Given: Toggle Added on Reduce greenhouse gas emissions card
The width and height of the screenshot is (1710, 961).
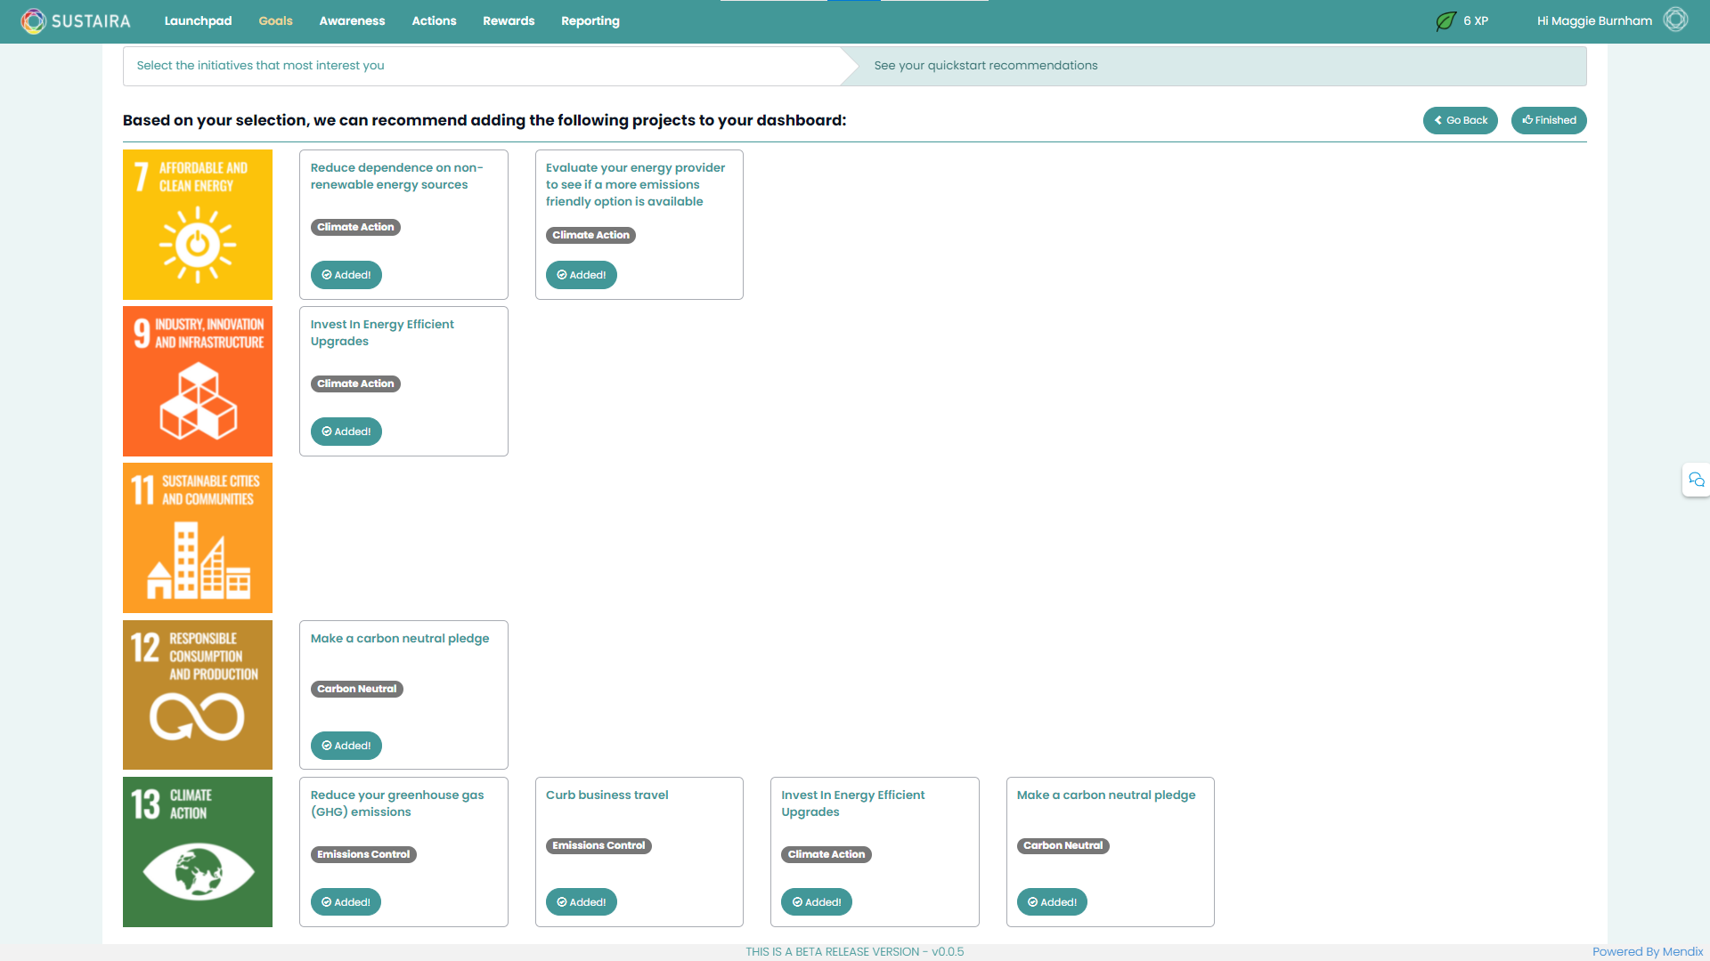Looking at the screenshot, I should pos(346,901).
